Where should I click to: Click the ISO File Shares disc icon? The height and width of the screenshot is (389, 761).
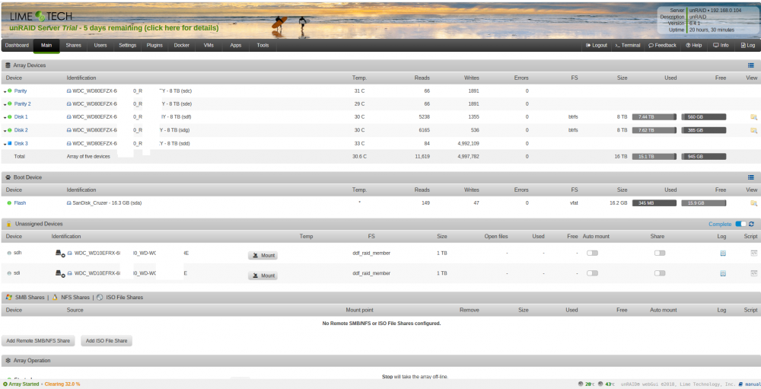point(100,297)
